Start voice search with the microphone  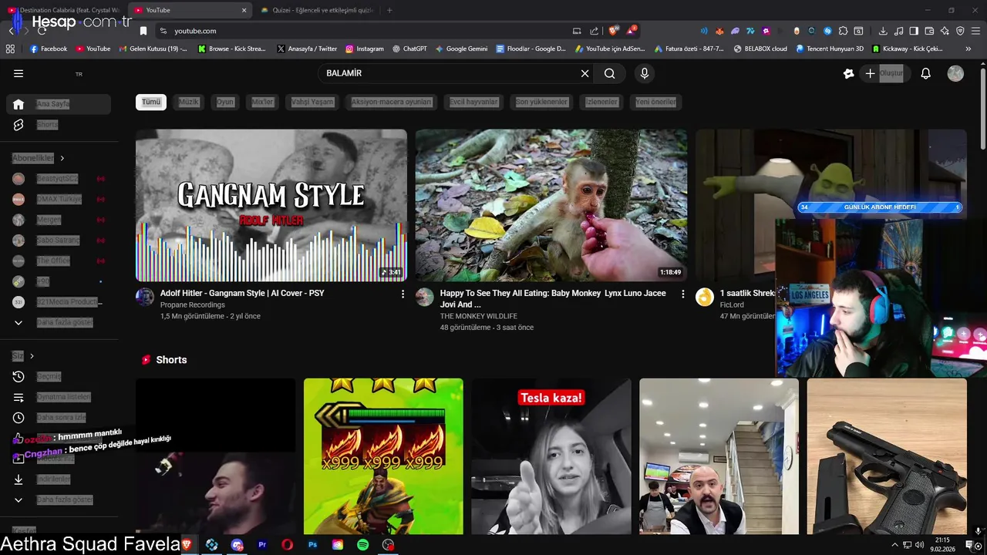pyautogui.click(x=645, y=73)
